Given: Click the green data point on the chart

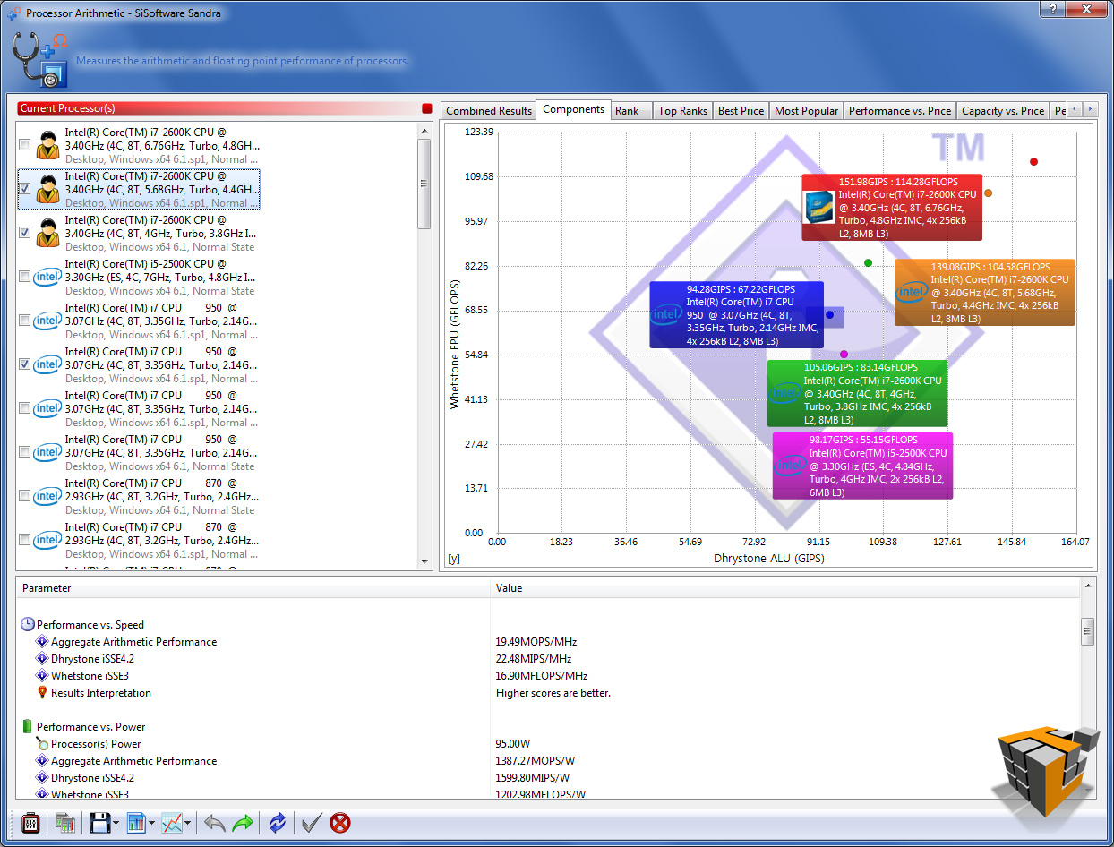Looking at the screenshot, I should point(868,262).
